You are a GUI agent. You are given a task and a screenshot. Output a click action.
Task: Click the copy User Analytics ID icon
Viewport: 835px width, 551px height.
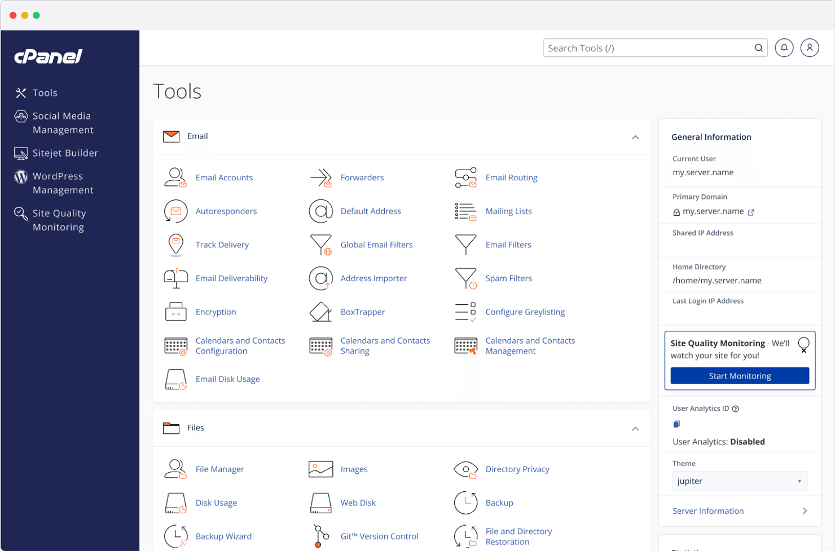point(676,424)
